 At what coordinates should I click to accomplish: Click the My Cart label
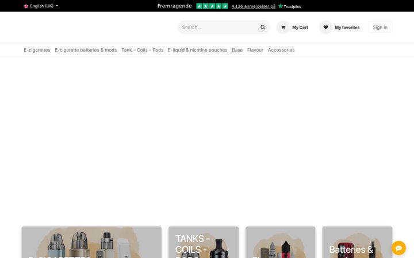[x=300, y=28]
